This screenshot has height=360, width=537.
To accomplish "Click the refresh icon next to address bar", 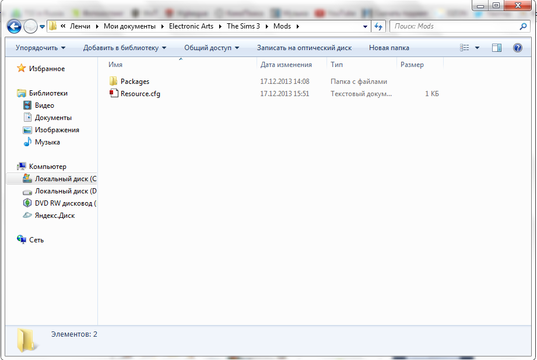I will 378,26.
